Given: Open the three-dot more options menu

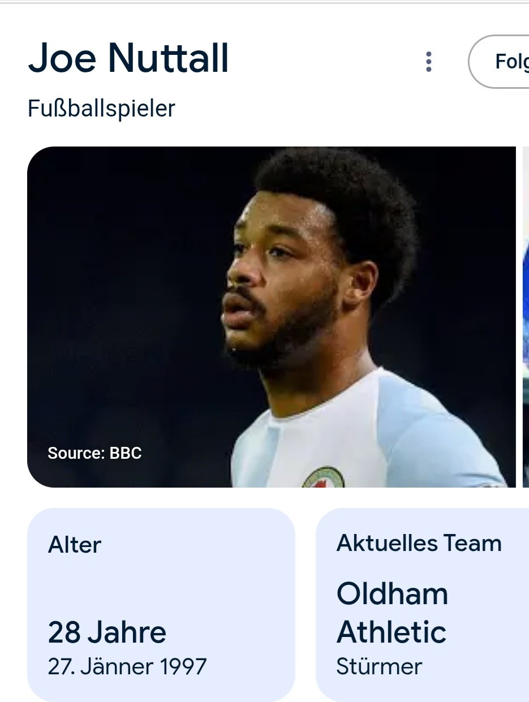Looking at the screenshot, I should click(429, 62).
